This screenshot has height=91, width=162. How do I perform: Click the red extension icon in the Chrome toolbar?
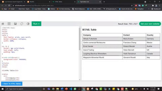click(136, 6)
